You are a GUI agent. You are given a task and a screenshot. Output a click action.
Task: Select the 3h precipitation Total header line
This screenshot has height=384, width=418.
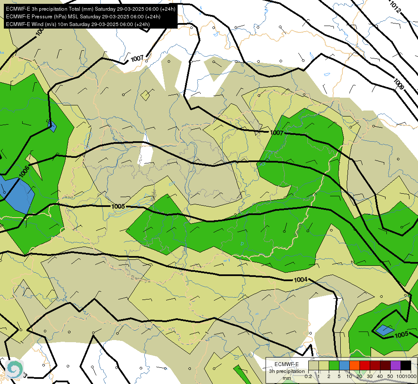coord(91,9)
